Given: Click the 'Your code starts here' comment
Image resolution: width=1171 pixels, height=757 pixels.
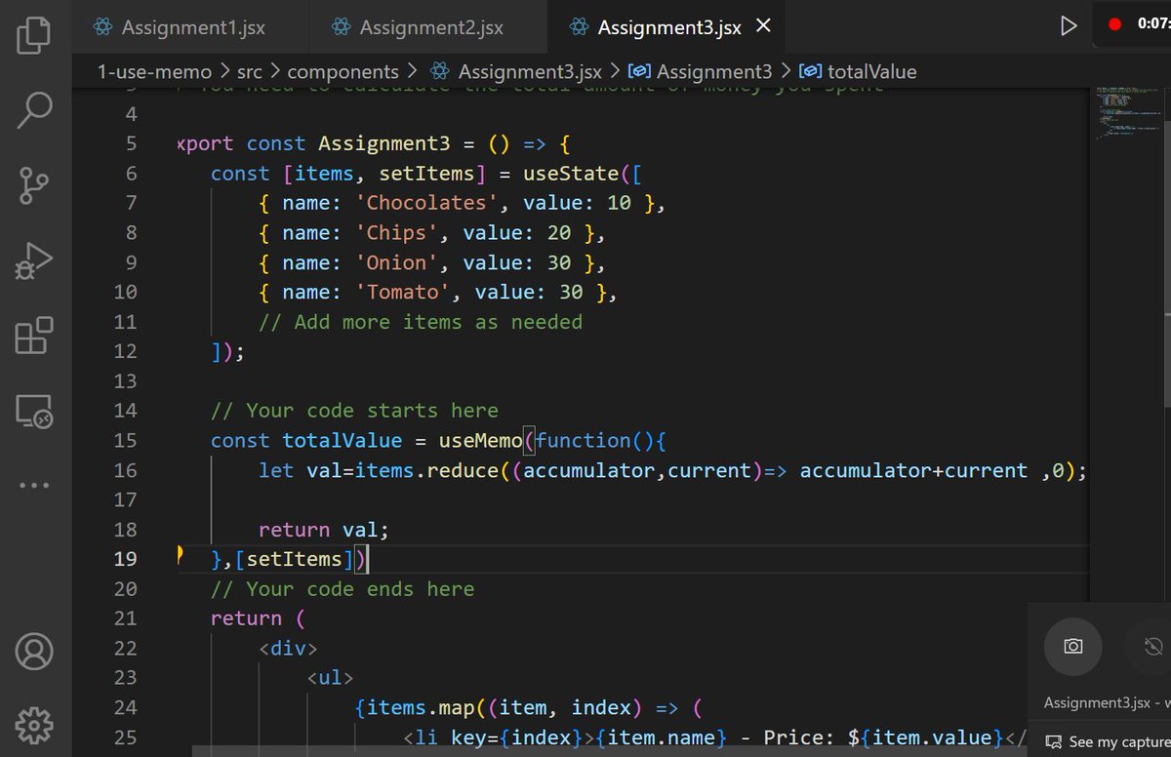Looking at the screenshot, I should tap(355, 411).
